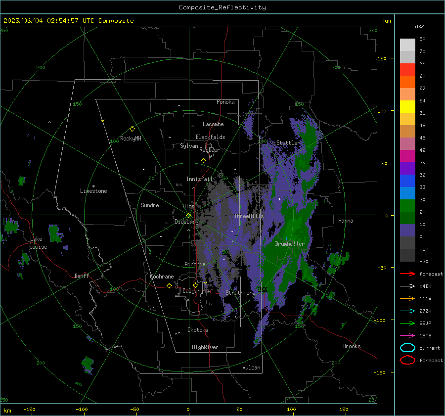The height and width of the screenshot is (416, 445).
Task: Click the Drumheller label
Action: tap(289, 244)
